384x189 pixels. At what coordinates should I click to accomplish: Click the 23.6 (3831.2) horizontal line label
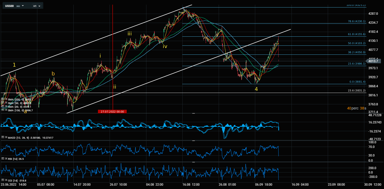click(357, 91)
